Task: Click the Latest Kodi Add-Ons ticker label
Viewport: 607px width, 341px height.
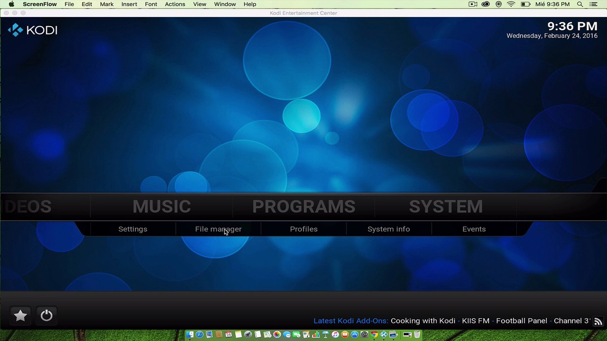Action: (351, 321)
